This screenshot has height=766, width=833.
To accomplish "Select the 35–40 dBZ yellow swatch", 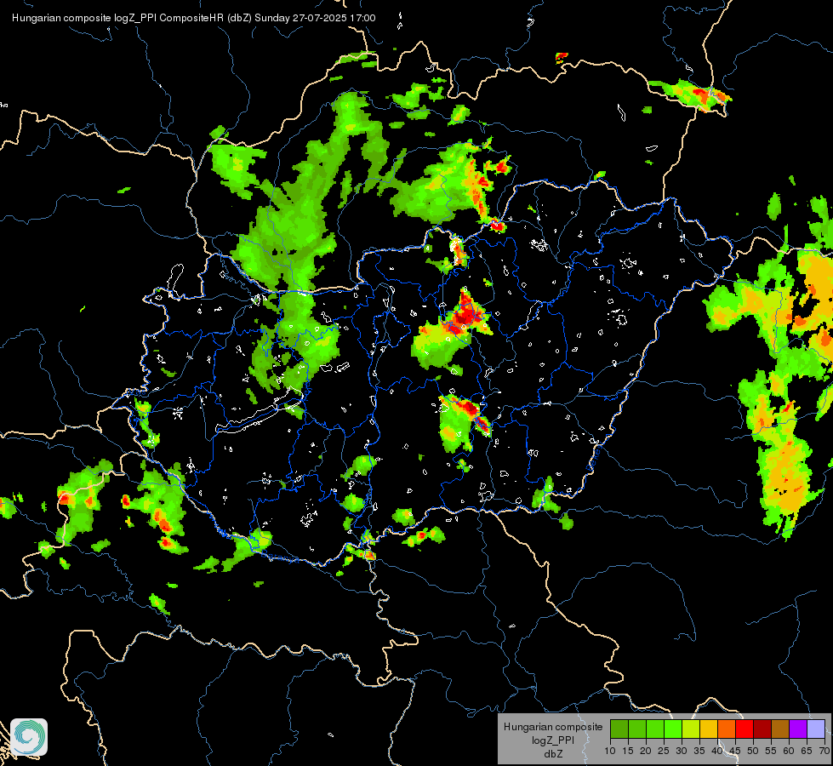I will (x=709, y=729).
